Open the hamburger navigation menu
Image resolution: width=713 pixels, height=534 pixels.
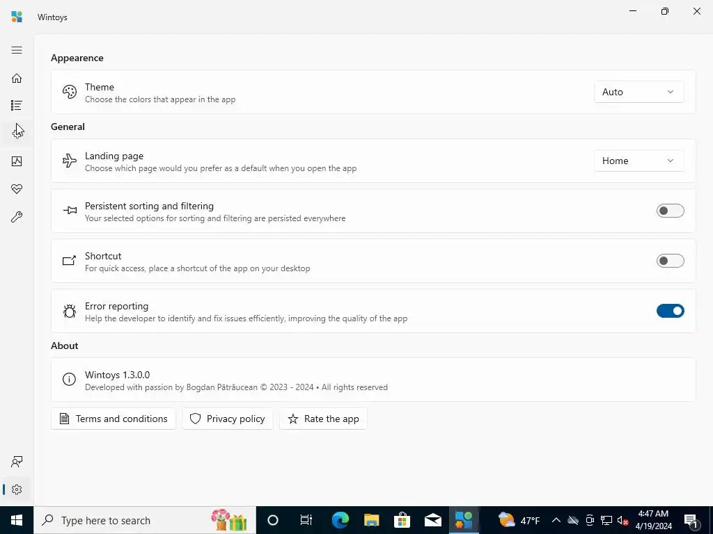click(17, 50)
